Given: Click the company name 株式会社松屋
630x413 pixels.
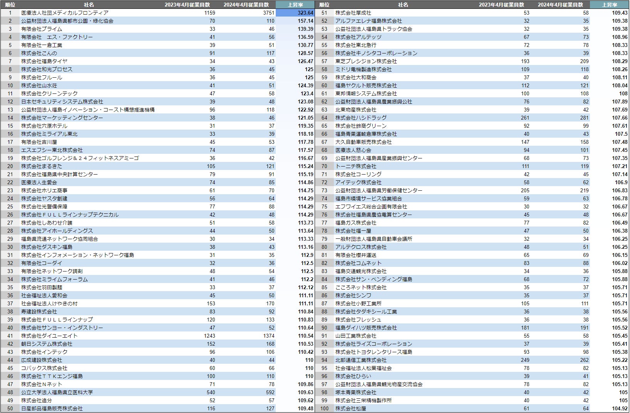Looking at the screenshot, I should 351,408.
